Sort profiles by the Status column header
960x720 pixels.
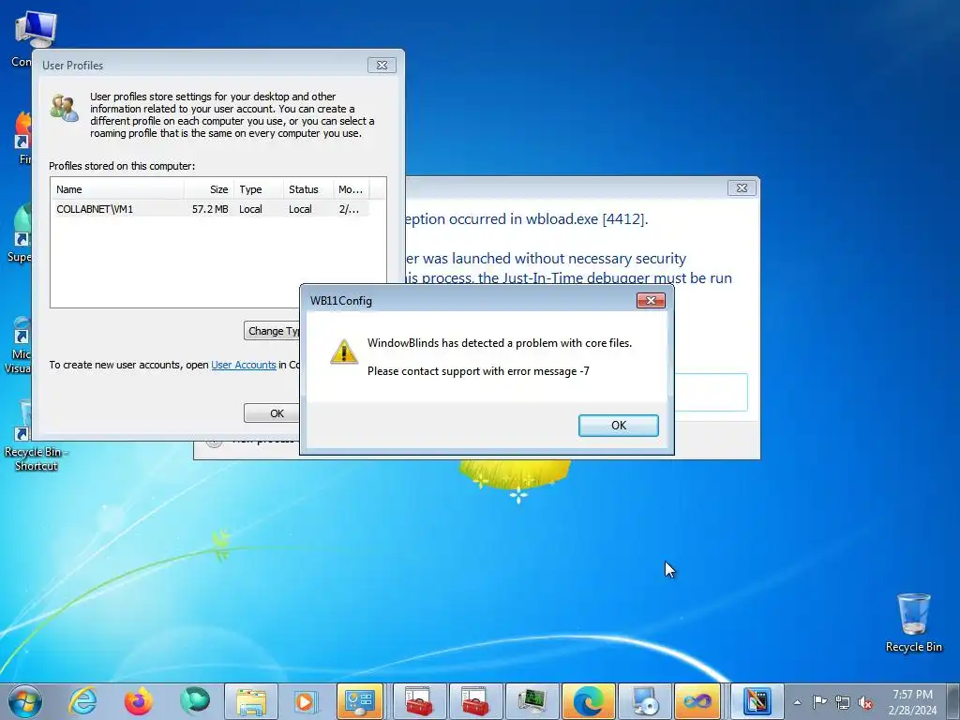tap(307, 189)
